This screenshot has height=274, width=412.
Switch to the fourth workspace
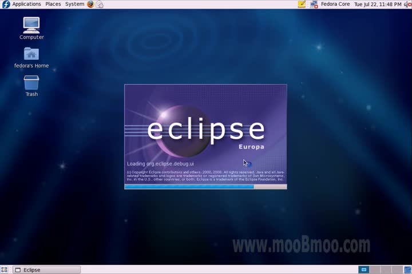click(x=397, y=269)
